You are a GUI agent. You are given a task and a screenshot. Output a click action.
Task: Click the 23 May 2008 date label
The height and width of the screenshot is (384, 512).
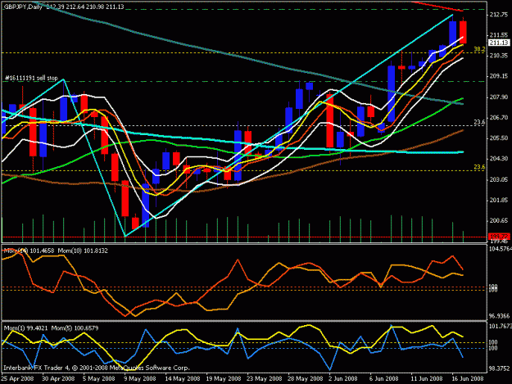tap(264, 378)
